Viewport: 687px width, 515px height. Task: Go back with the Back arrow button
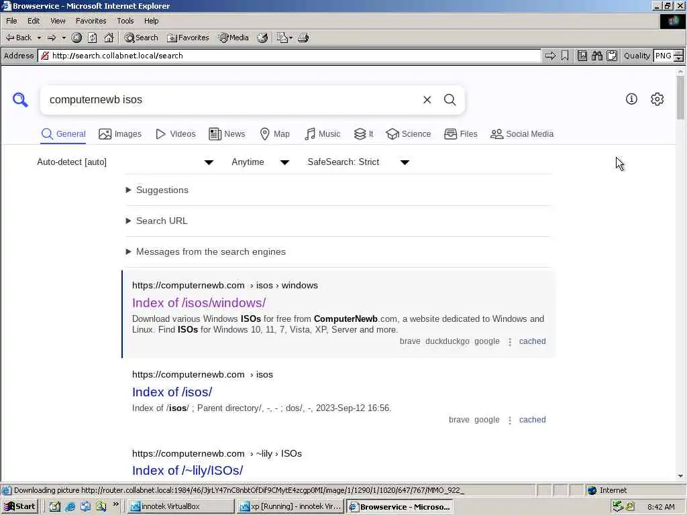(x=18, y=38)
